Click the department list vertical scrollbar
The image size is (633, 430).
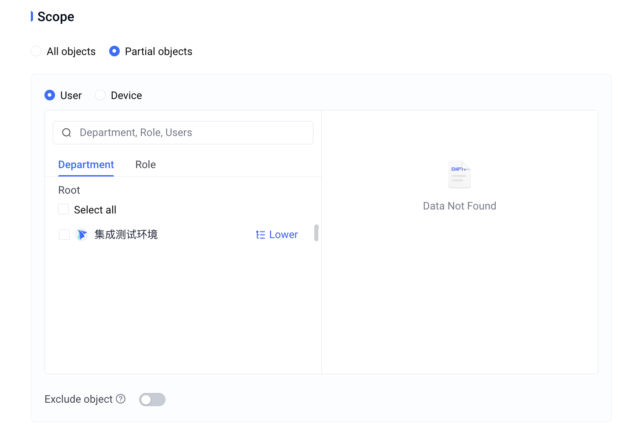316,233
